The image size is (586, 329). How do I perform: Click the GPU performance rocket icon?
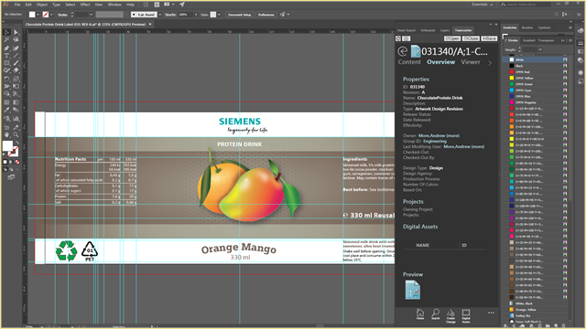(x=182, y=5)
